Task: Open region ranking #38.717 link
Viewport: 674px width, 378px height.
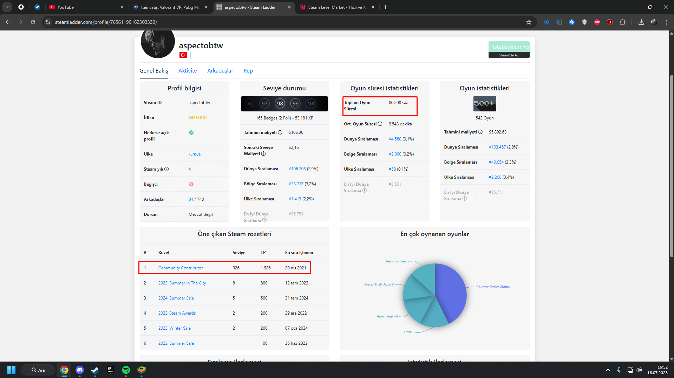Action: tap(296, 184)
